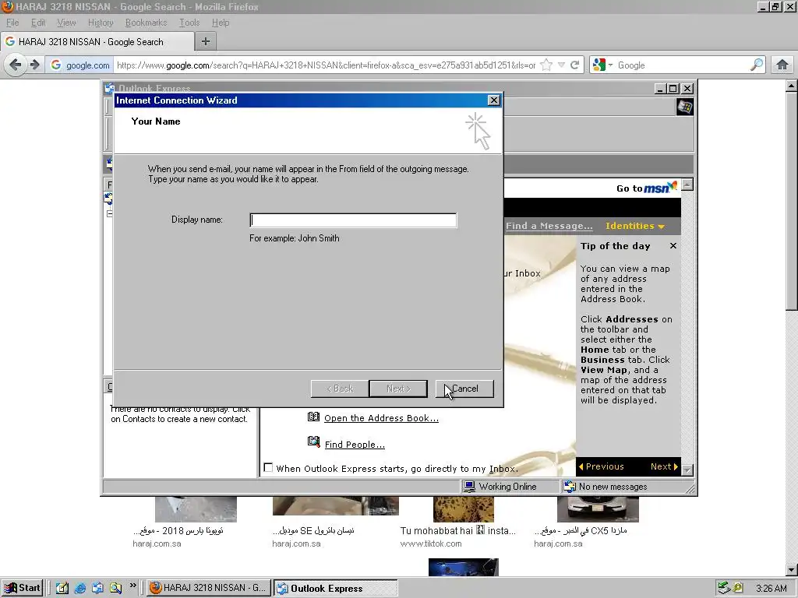Open the Tu mohabbat hai tiktok thumbnail
This screenshot has width=798, height=598.
pyautogui.click(x=463, y=509)
